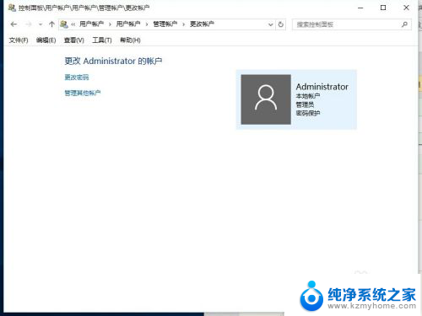Close the control panel window
The image size is (422, 316).
pos(406,8)
